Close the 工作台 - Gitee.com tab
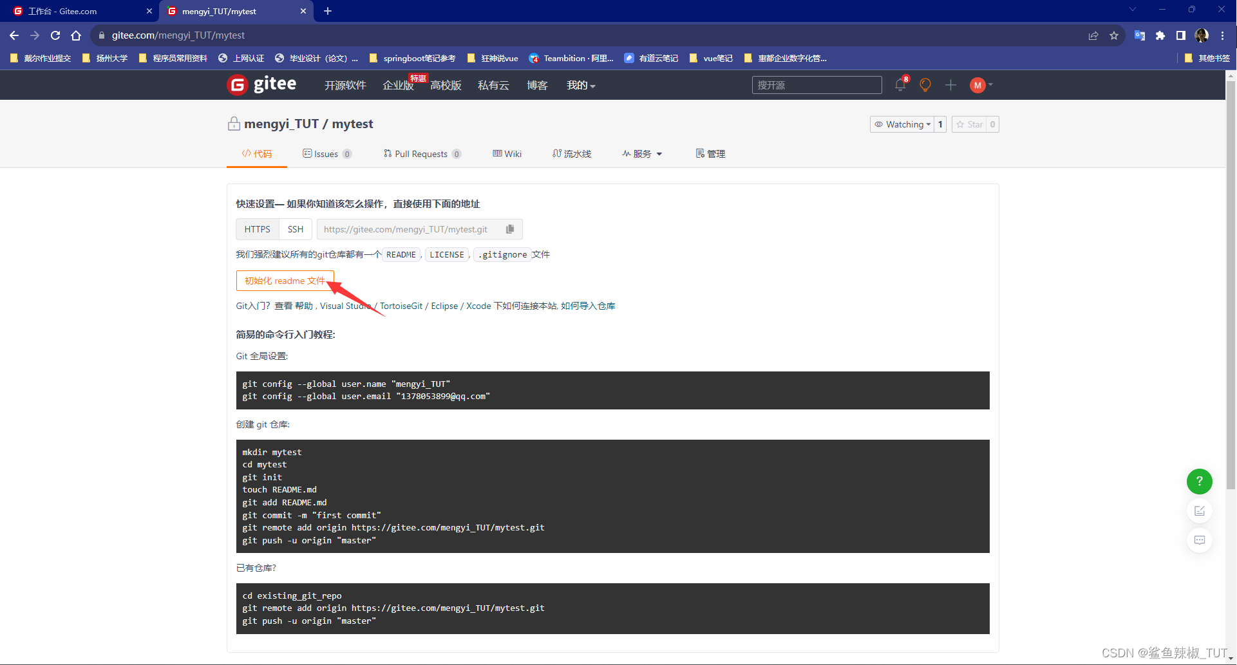 point(149,11)
